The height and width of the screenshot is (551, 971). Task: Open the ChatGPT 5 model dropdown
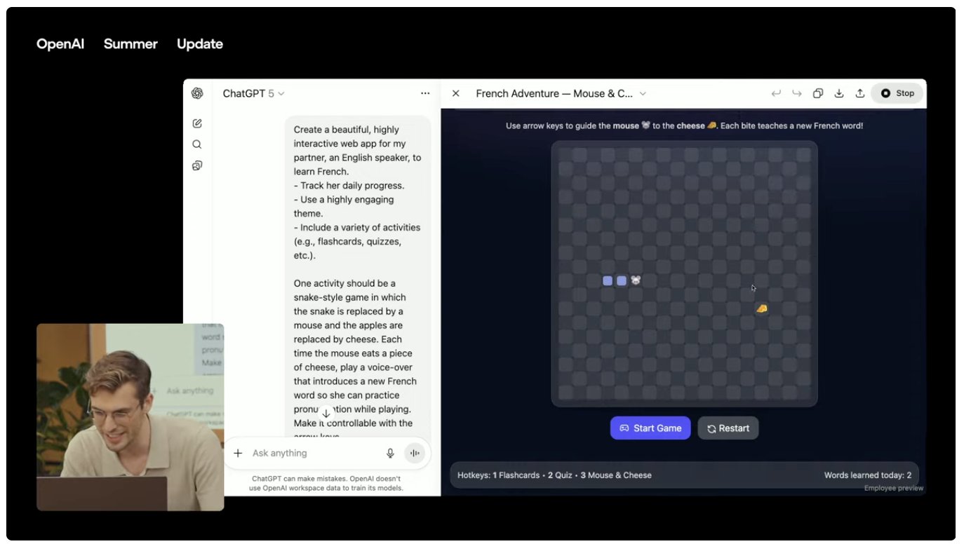coord(253,93)
